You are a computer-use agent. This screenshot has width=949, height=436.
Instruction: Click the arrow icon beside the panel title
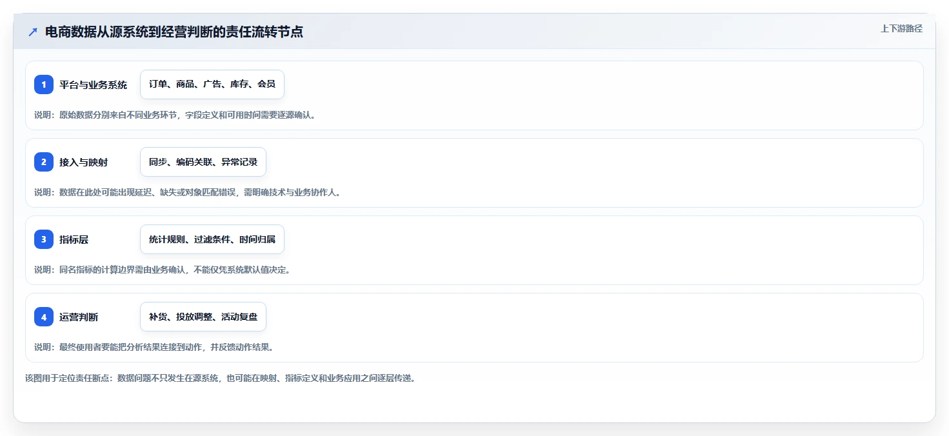pos(33,32)
